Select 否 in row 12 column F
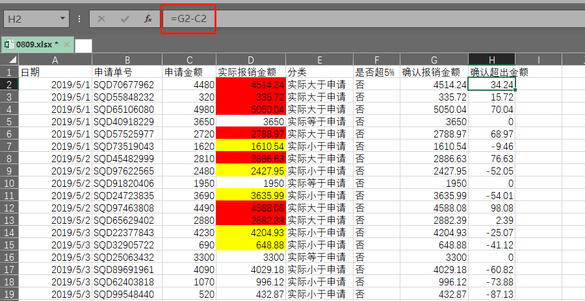The height and width of the screenshot is (301, 585). [377, 208]
